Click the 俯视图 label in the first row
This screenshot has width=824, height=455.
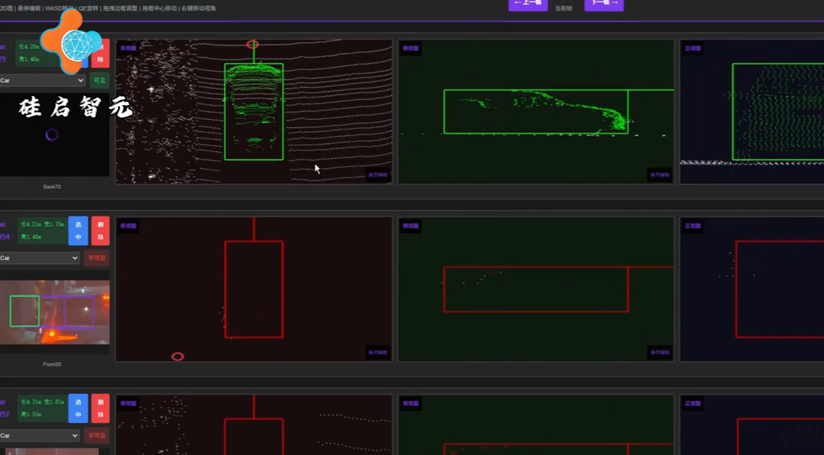pyautogui.click(x=128, y=48)
